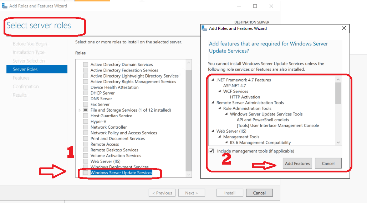Check Print and Document Services role
This screenshot has width=367, height=203.
[86, 138]
